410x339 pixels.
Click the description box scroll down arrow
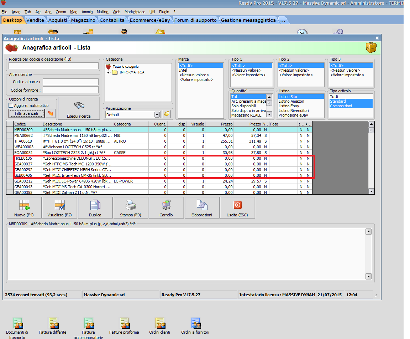(x=368, y=276)
